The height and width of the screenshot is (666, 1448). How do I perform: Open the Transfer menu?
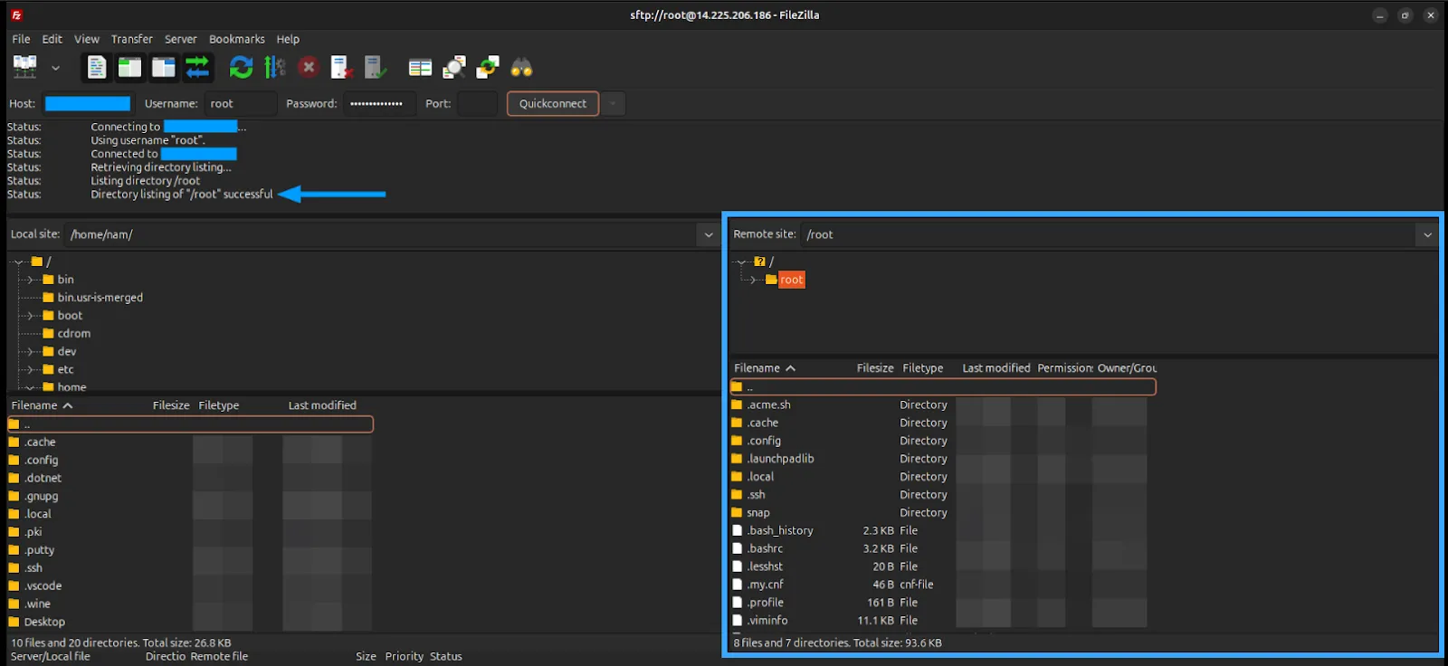coord(132,39)
